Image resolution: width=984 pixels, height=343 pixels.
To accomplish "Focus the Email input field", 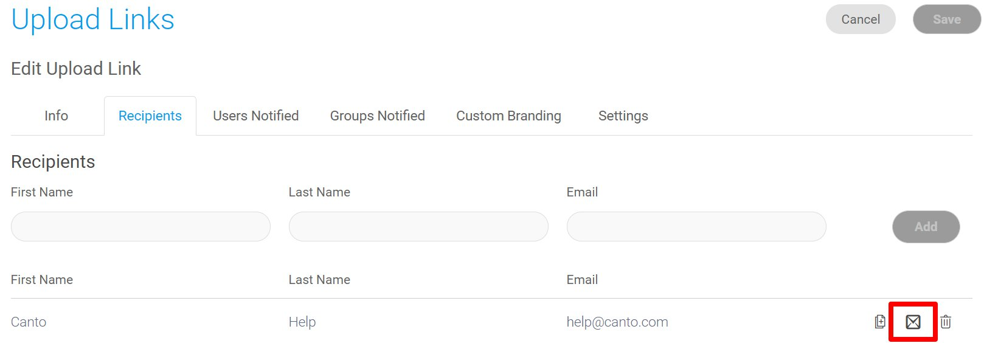I will click(x=696, y=227).
